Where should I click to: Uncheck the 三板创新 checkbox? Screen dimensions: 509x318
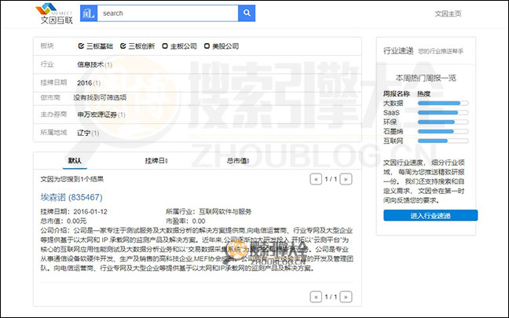[123, 46]
